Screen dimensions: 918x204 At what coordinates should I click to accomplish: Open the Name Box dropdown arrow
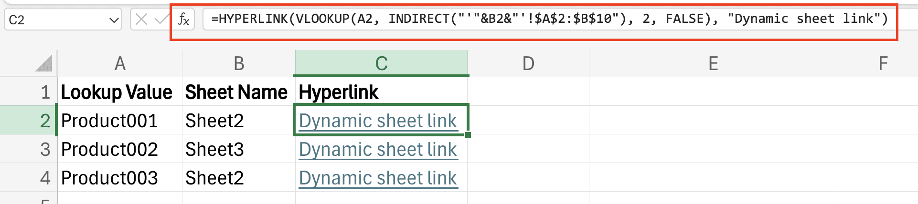[114, 20]
